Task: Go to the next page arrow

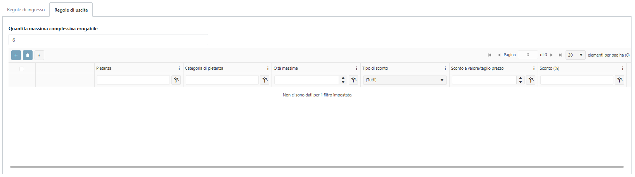Action: pyautogui.click(x=551, y=55)
